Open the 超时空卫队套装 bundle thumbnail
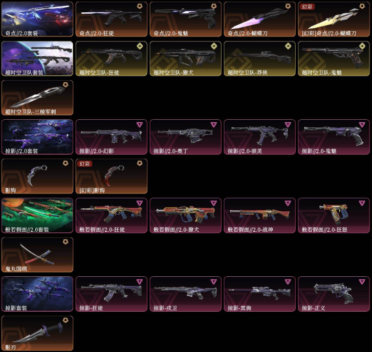 (x=37, y=59)
